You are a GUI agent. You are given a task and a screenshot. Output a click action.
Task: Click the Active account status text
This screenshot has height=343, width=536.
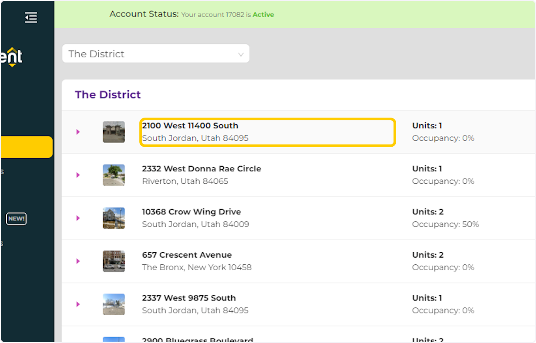(x=263, y=14)
